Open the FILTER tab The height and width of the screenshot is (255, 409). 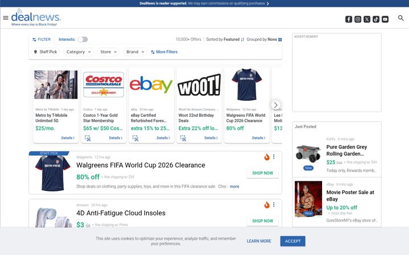[41, 39]
